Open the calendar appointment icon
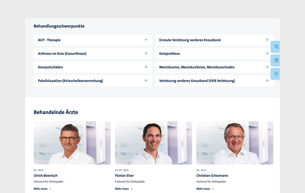Image resolution: width=305 pixels, height=193 pixels. coord(276,60)
